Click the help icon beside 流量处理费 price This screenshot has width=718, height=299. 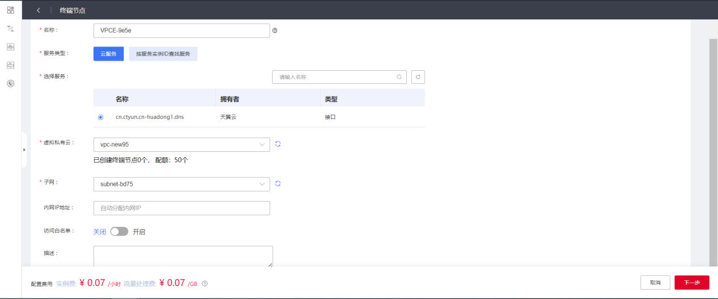(205, 283)
